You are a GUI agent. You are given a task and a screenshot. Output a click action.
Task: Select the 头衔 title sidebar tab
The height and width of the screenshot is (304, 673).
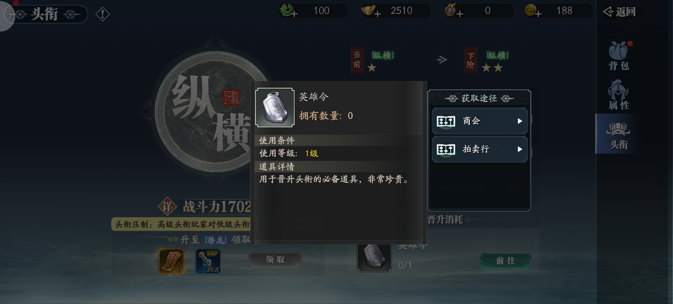[618, 133]
